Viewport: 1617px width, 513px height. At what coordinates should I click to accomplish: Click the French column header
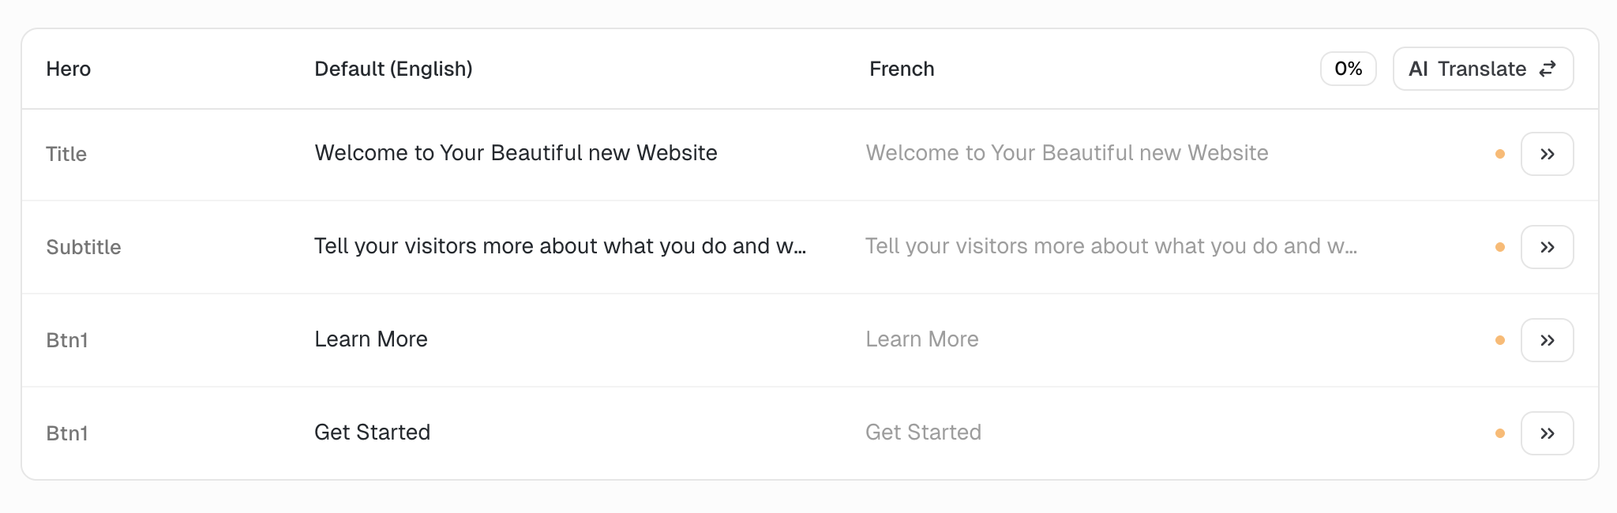pyautogui.click(x=902, y=69)
